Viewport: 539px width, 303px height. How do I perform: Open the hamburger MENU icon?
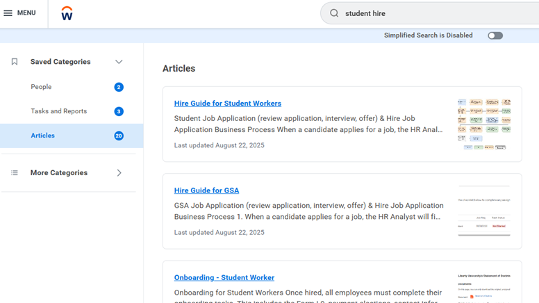8,13
